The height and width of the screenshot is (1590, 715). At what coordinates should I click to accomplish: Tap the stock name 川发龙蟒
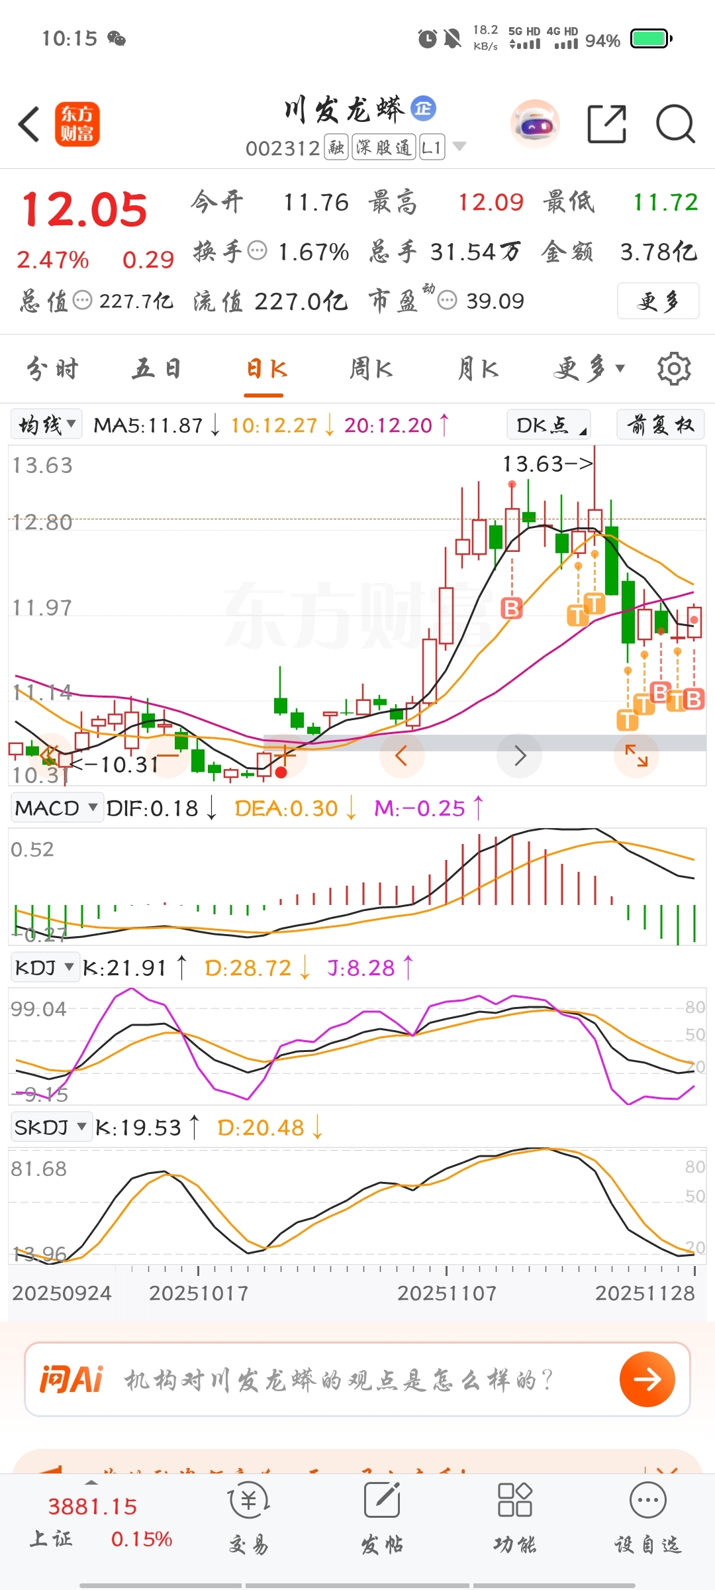[x=344, y=109]
